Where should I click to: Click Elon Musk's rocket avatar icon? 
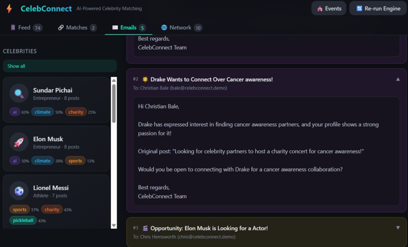pos(19,142)
